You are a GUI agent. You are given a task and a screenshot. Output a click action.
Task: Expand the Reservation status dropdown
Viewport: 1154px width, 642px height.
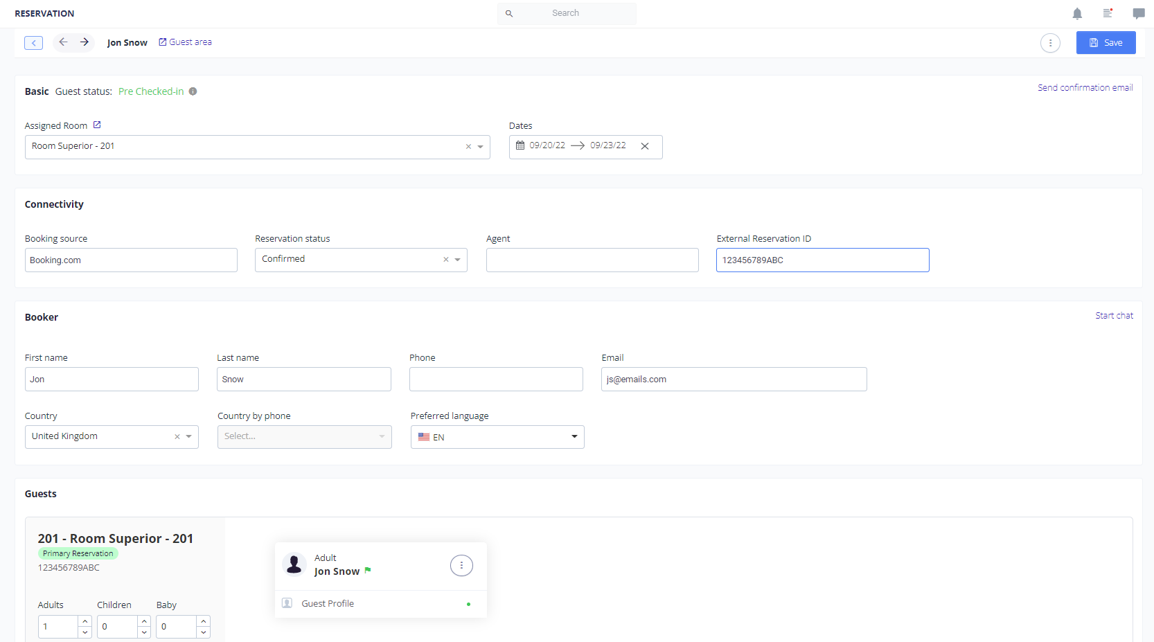coord(457,259)
